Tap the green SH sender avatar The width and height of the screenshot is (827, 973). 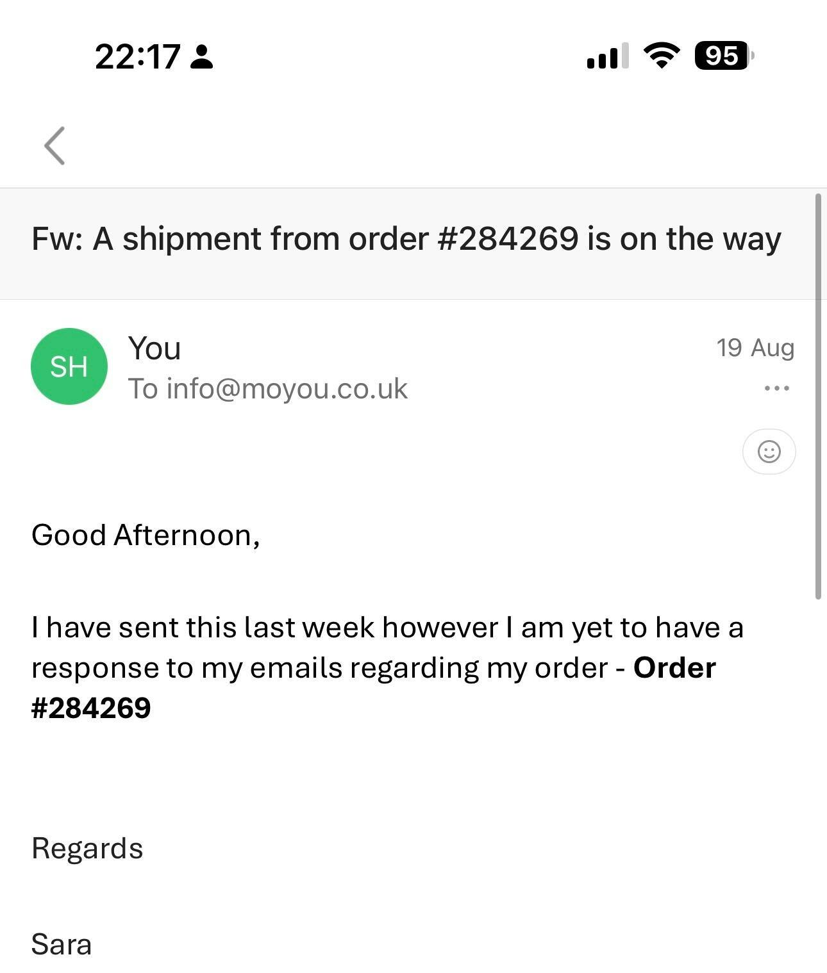tap(69, 366)
